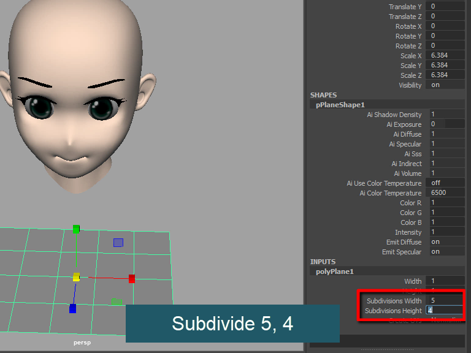
Task: Click the SHAPES section header
Action: click(x=323, y=95)
